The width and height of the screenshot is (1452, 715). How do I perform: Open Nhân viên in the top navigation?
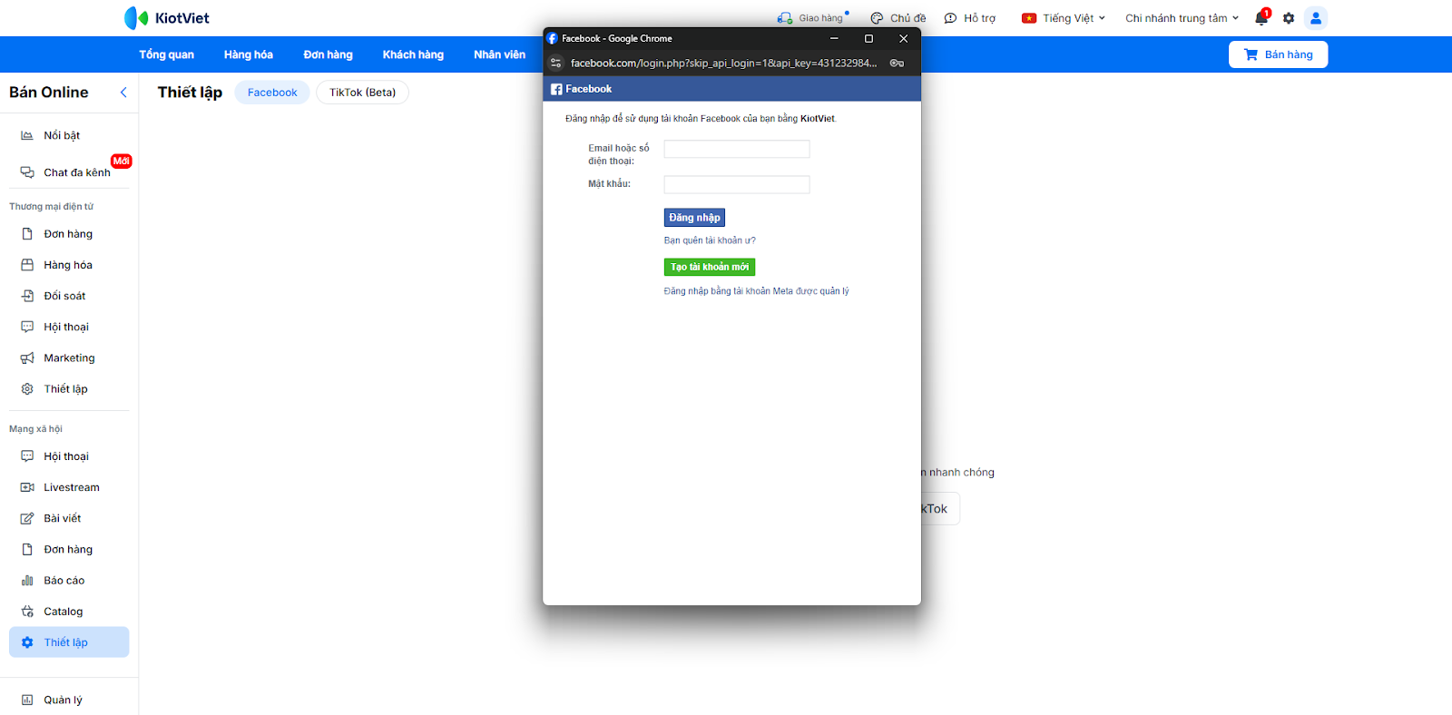tap(499, 54)
